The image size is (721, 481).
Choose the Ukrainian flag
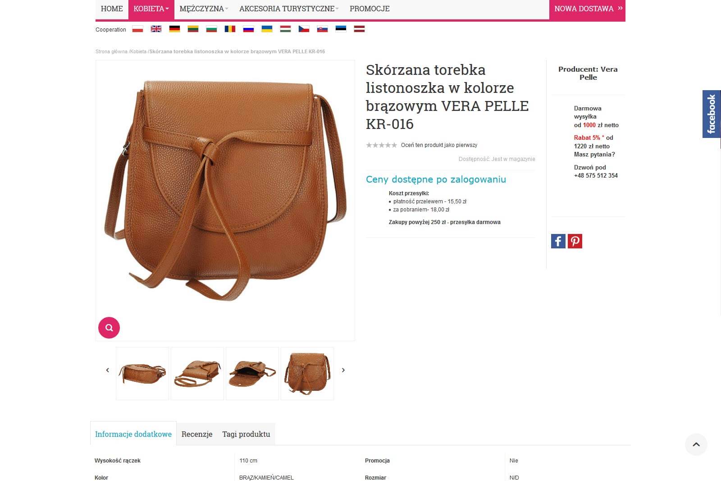tap(267, 29)
